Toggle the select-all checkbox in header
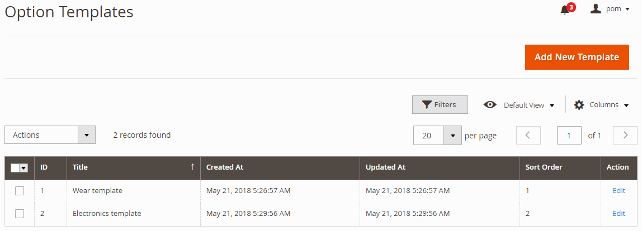 [15, 168]
